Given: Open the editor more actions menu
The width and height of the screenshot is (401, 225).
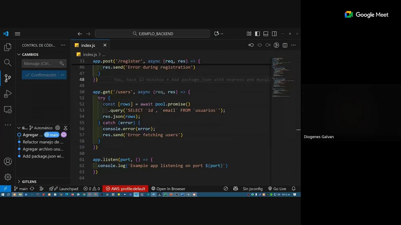Looking at the screenshot, I should click(293, 45).
